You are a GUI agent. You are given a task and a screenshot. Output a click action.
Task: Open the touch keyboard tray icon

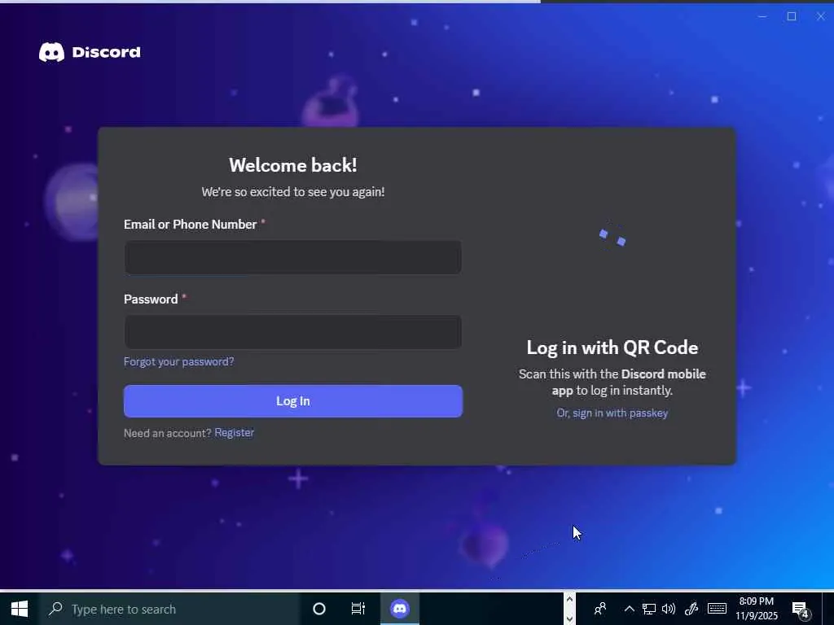[x=717, y=609]
